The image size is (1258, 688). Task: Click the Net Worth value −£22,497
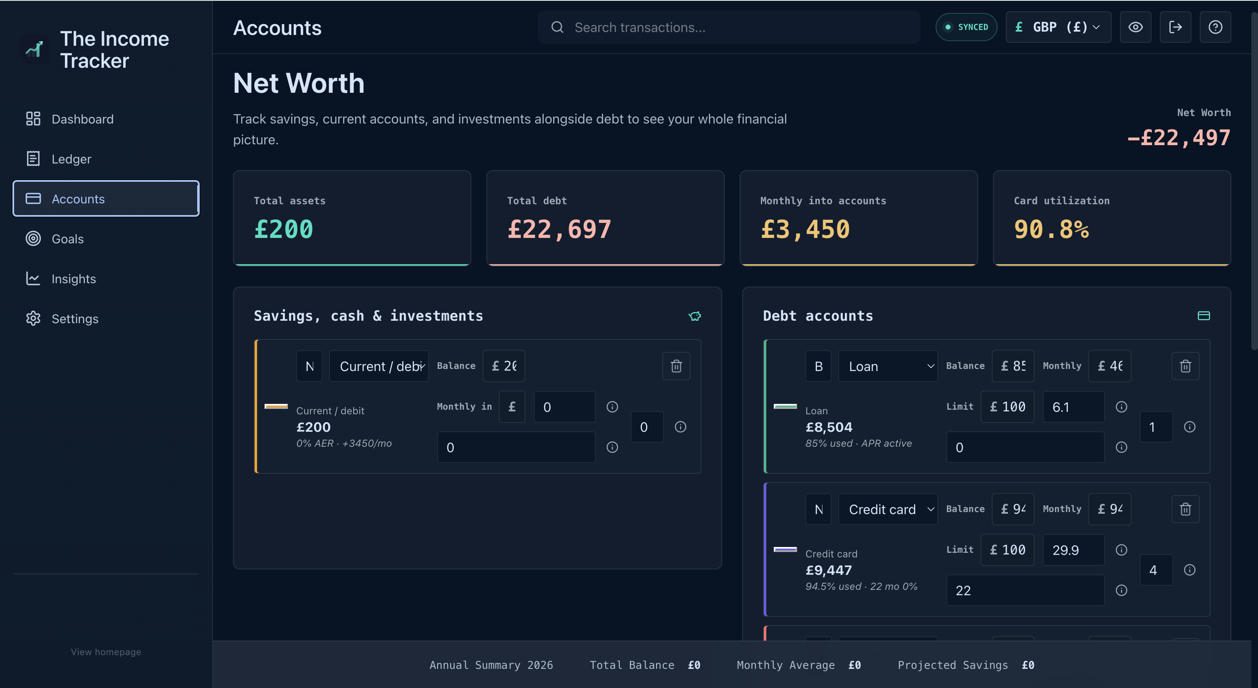point(1179,138)
